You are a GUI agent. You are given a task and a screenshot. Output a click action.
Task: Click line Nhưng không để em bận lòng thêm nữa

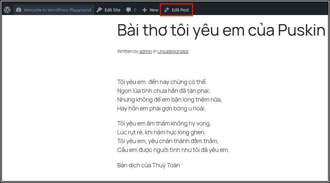tap(170, 100)
